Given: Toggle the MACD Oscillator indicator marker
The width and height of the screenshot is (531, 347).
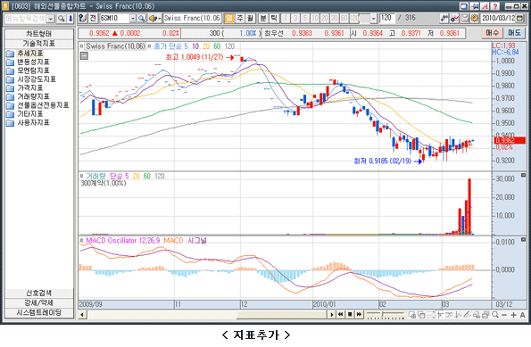Looking at the screenshot, I should click(81, 240).
